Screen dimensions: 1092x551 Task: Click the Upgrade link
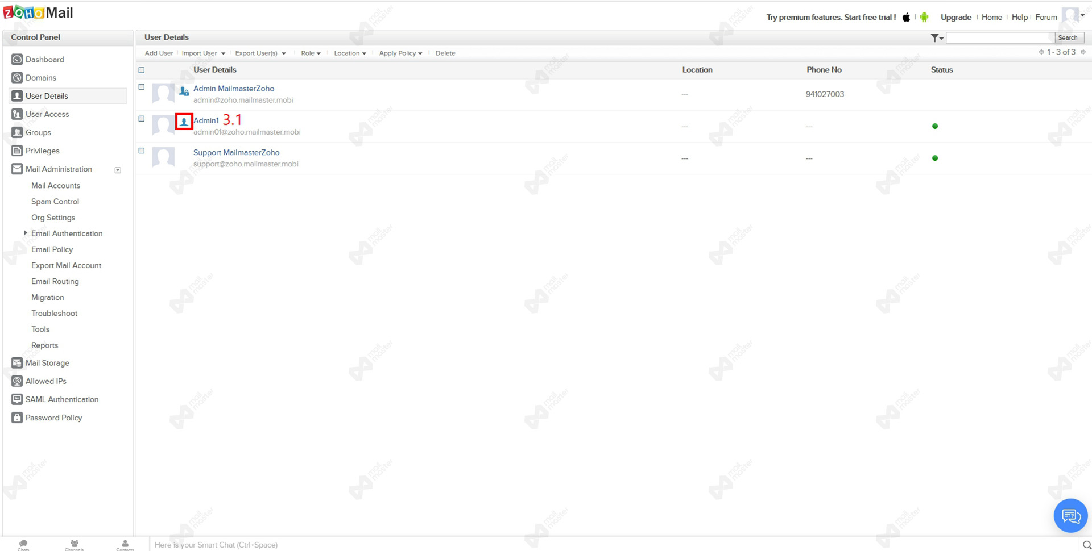pos(956,17)
